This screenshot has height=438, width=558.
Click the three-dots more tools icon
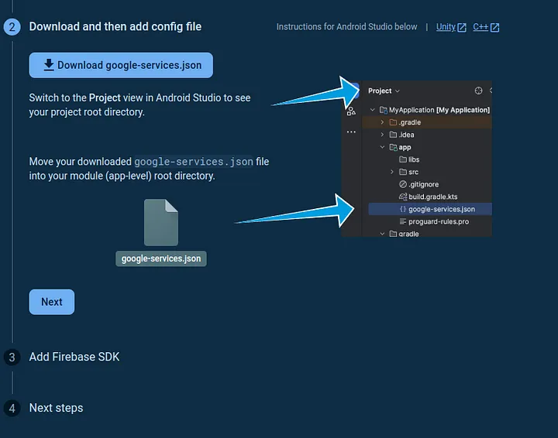(351, 132)
